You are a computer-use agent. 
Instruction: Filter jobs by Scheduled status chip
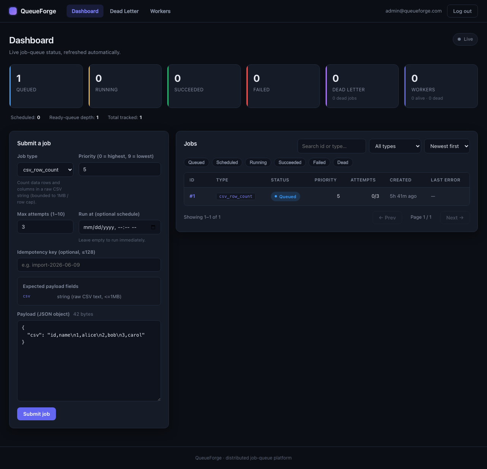tap(227, 162)
